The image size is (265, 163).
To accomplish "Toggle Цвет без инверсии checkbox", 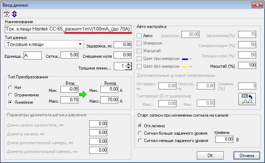I will [x=139, y=66].
